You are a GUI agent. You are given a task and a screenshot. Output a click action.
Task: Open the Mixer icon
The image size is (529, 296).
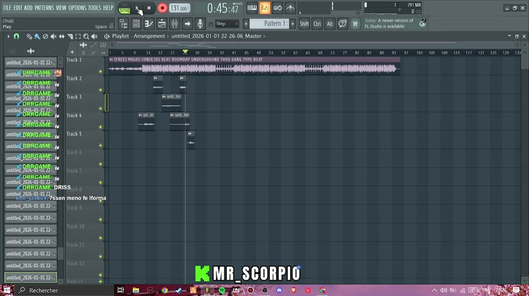[175, 24]
